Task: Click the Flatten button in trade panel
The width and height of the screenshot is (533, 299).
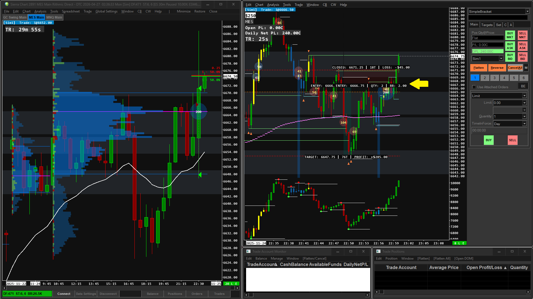Action: click(479, 68)
